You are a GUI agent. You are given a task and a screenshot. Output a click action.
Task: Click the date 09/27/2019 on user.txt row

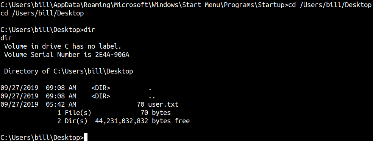tap(19, 104)
